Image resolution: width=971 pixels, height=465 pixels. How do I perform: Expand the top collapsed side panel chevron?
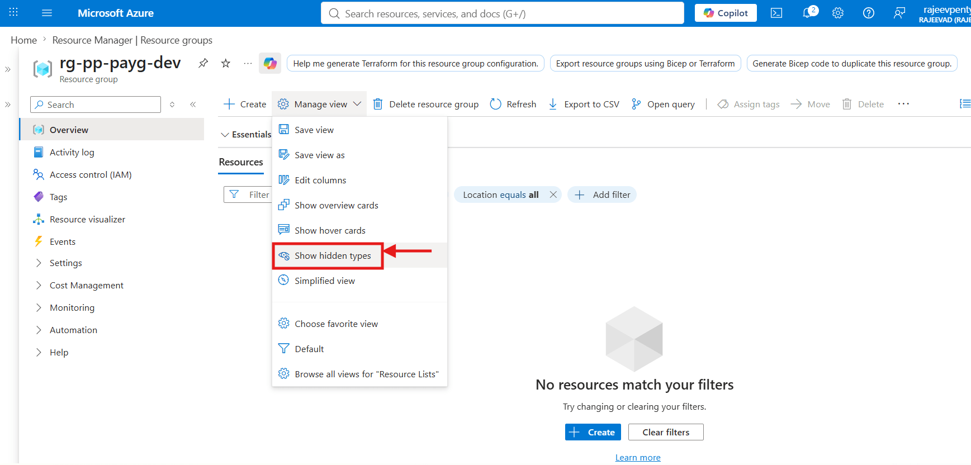tap(8, 69)
